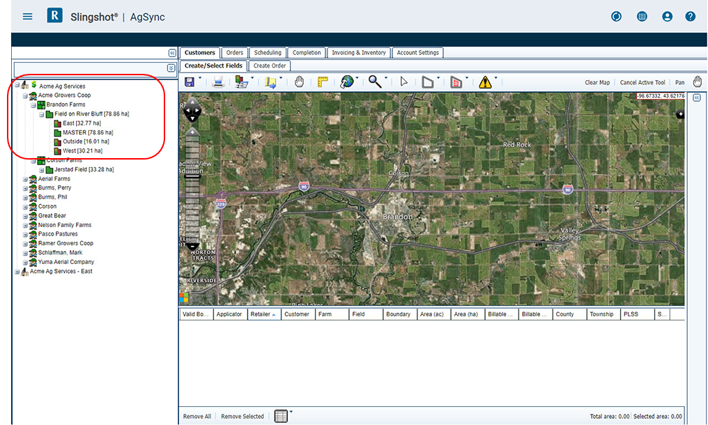Image resolution: width=708 pixels, height=425 pixels.
Task: Collapse Field on River Bluff node
Action: click(x=42, y=114)
